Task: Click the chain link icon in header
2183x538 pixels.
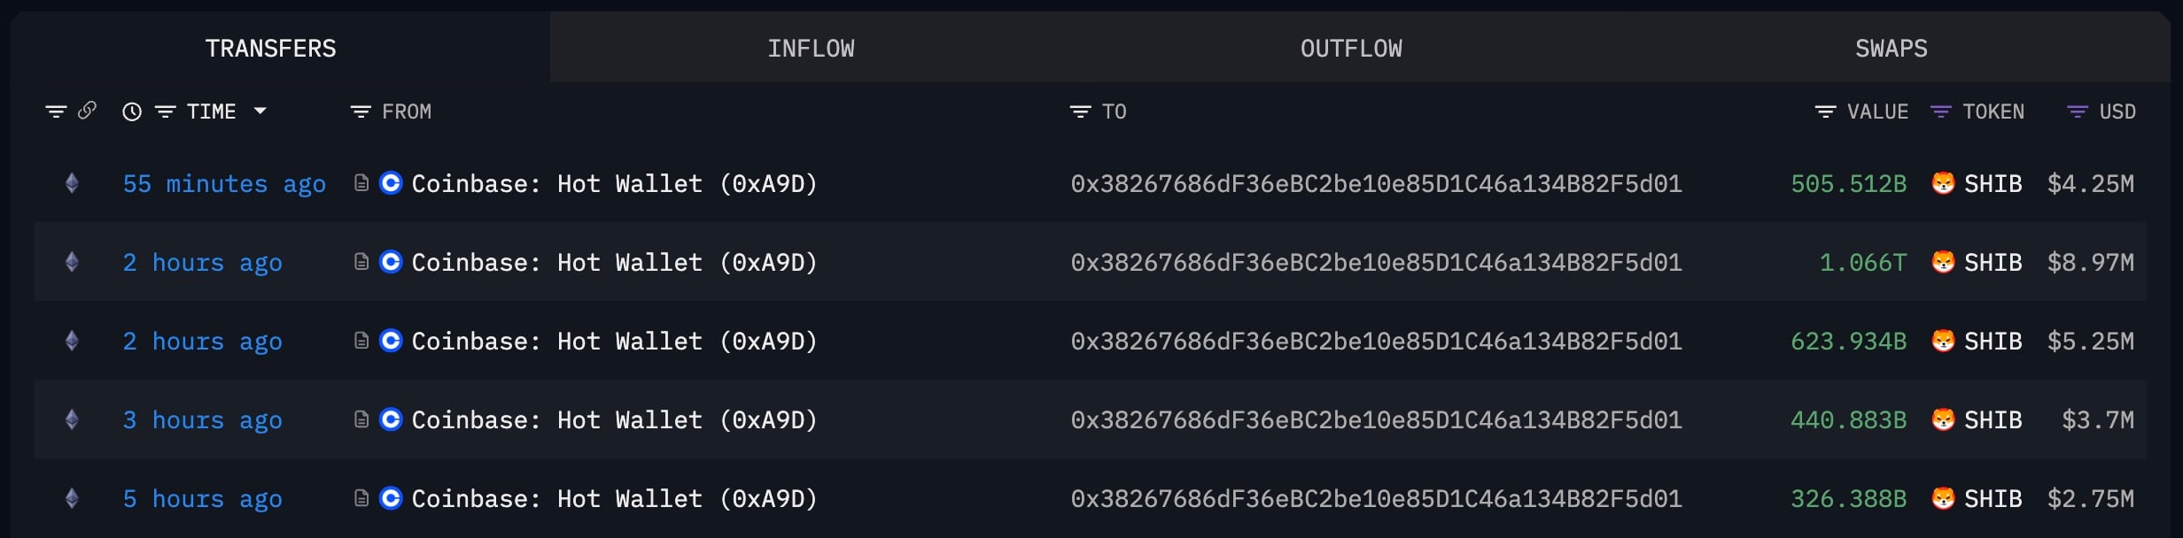Action: [x=87, y=111]
